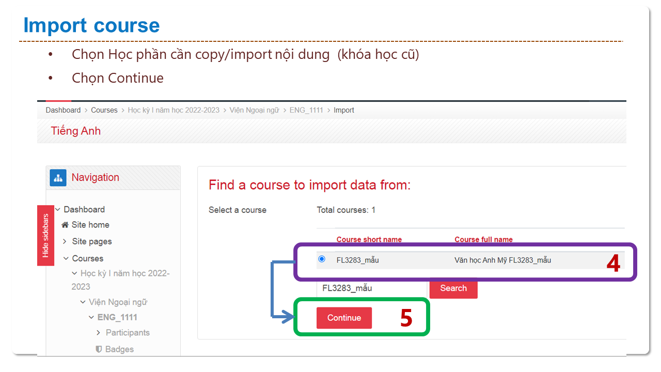This screenshot has height=372, width=661.
Task: Hide sidebars using the red side tab
Action: click(x=45, y=235)
